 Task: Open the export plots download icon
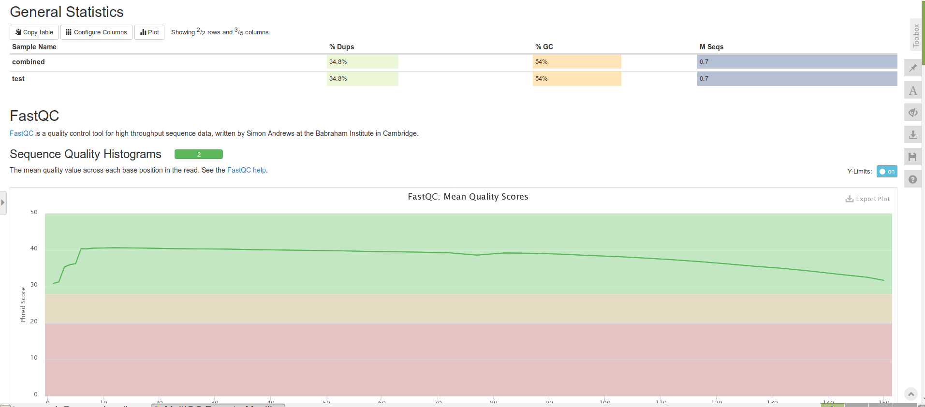[x=913, y=135]
